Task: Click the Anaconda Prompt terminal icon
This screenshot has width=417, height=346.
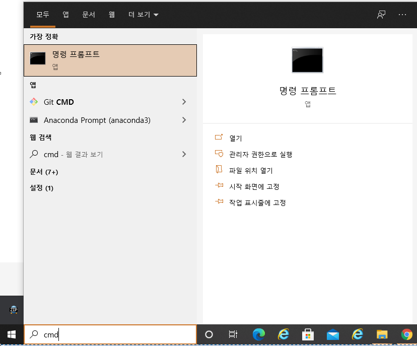Action: (34, 120)
